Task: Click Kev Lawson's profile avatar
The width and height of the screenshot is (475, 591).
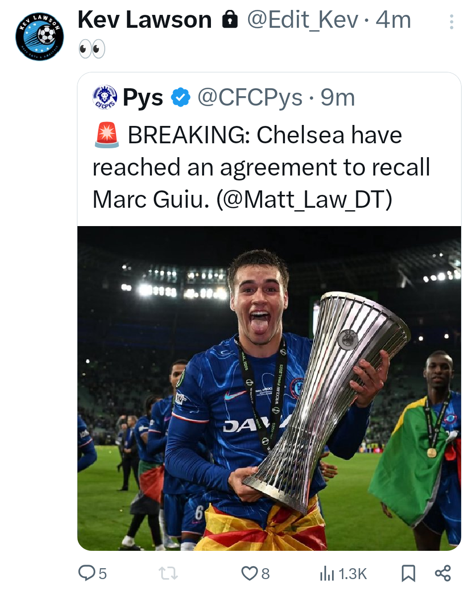Action: [x=40, y=36]
